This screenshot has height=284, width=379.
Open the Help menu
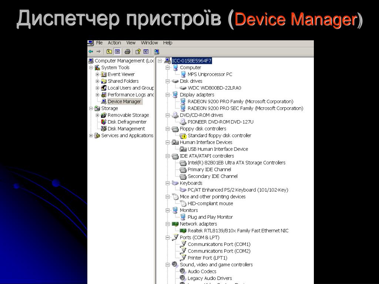point(168,43)
